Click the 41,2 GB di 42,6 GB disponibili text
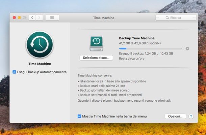Screen dimensions: 206x135 coord(140,43)
